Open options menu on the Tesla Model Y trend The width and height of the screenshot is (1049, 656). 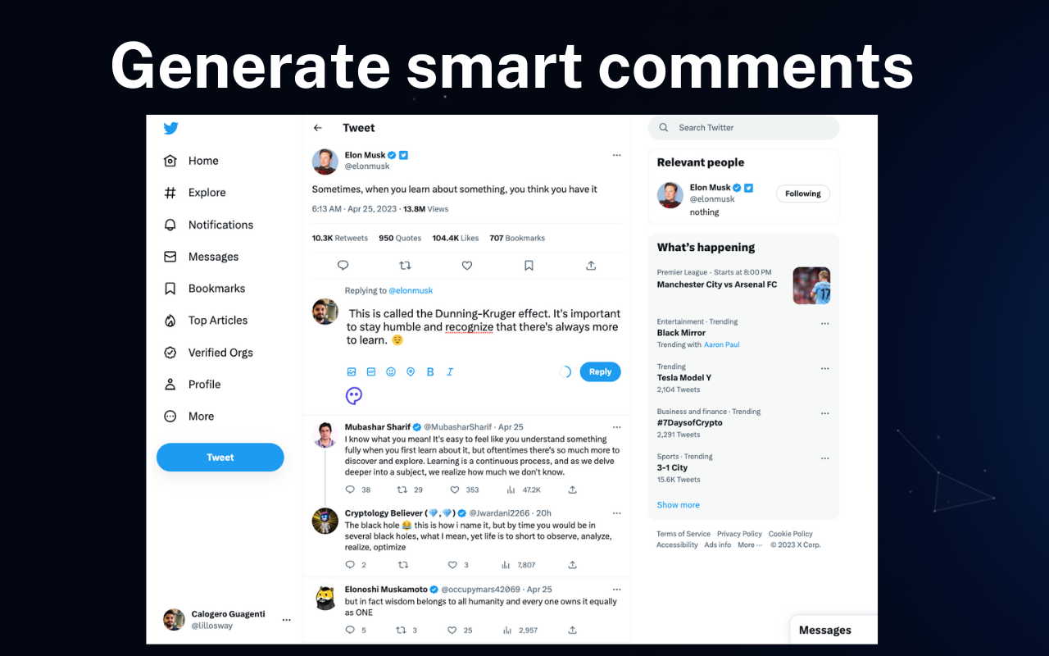click(824, 368)
